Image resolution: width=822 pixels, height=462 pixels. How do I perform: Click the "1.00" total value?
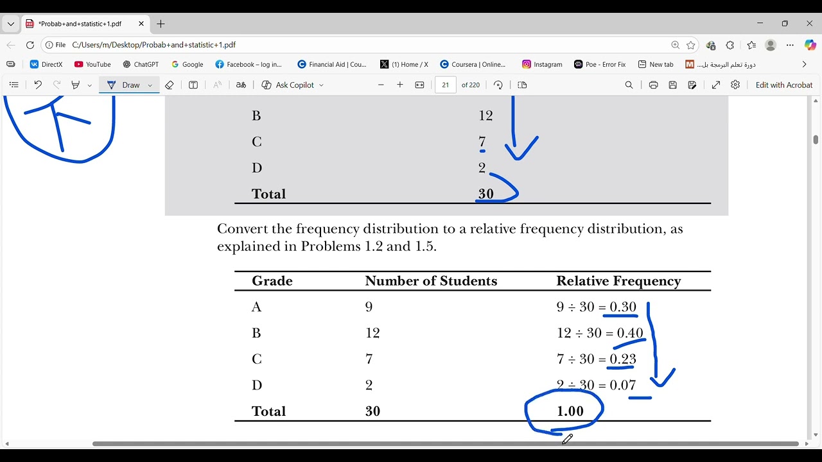point(570,411)
